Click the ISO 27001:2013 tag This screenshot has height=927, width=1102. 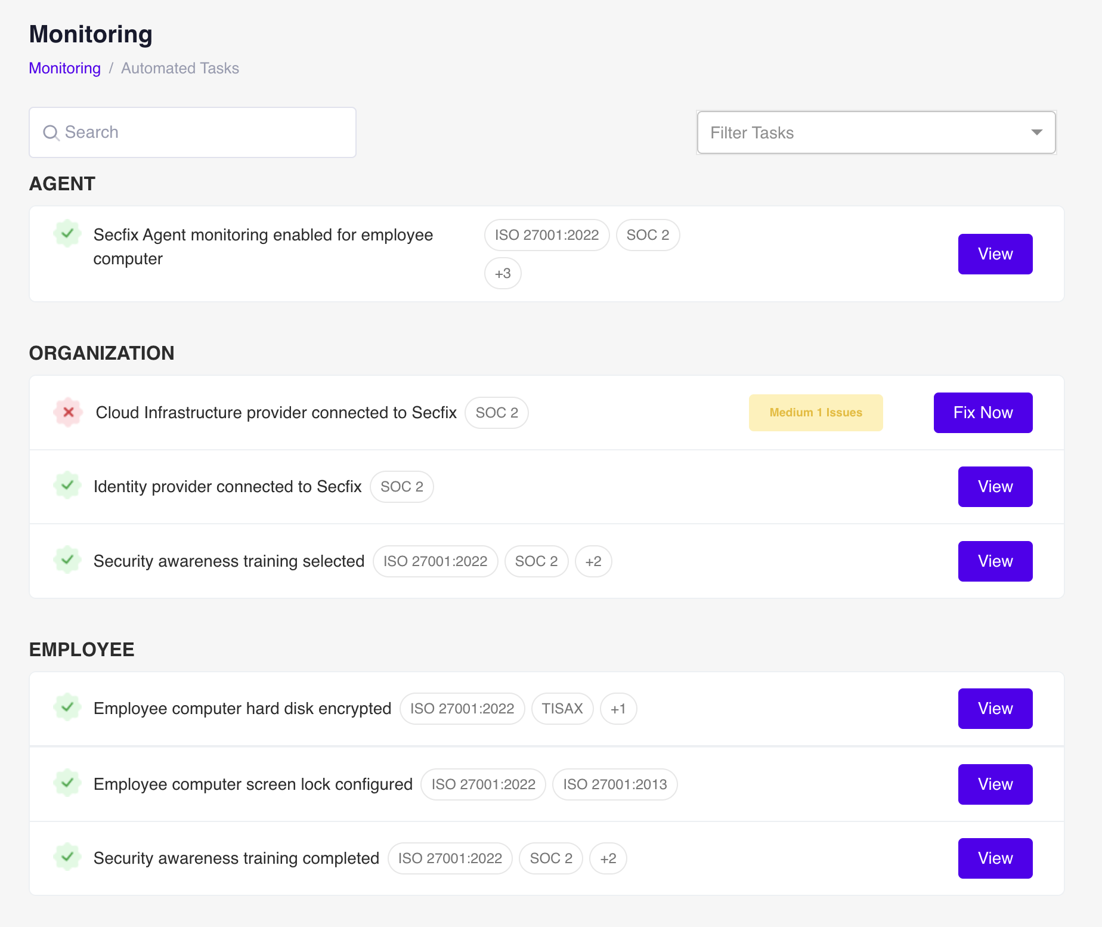(614, 784)
